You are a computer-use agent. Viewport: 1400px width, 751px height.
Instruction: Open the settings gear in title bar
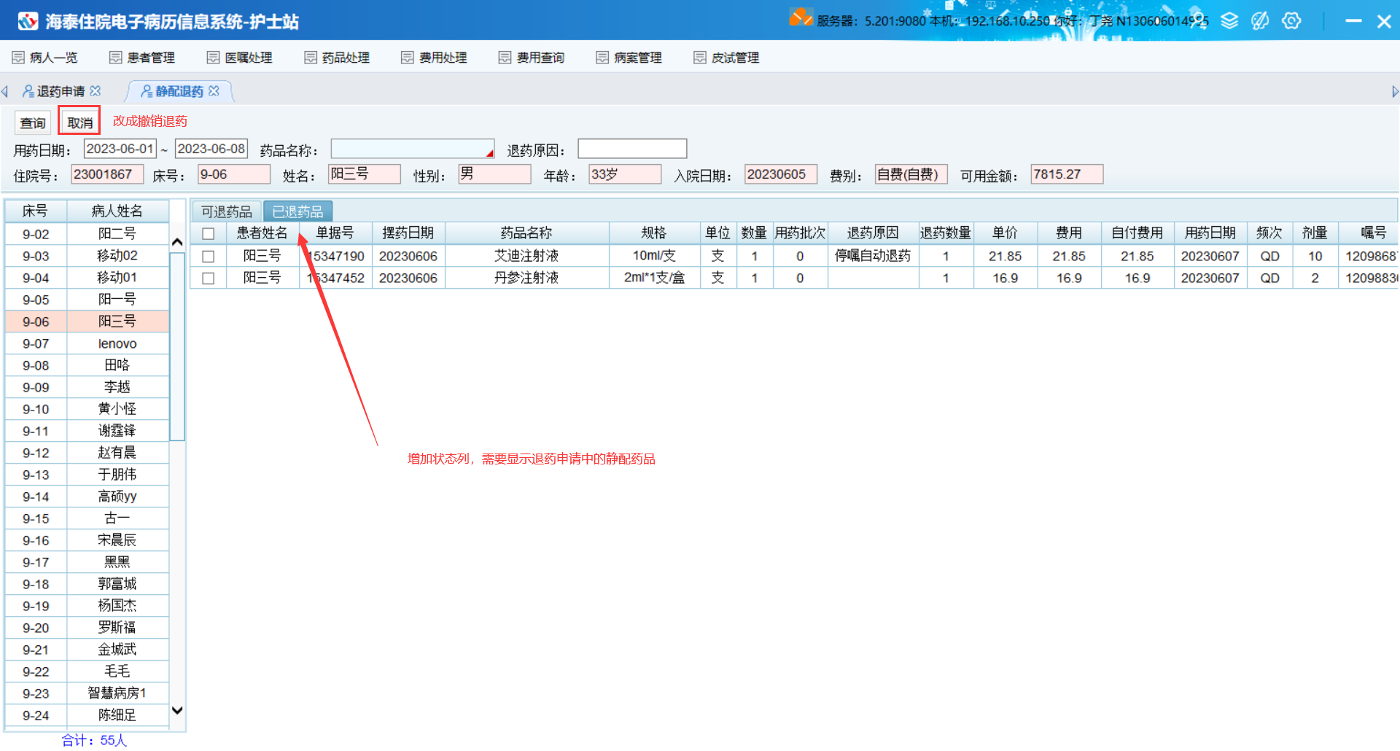[1291, 20]
